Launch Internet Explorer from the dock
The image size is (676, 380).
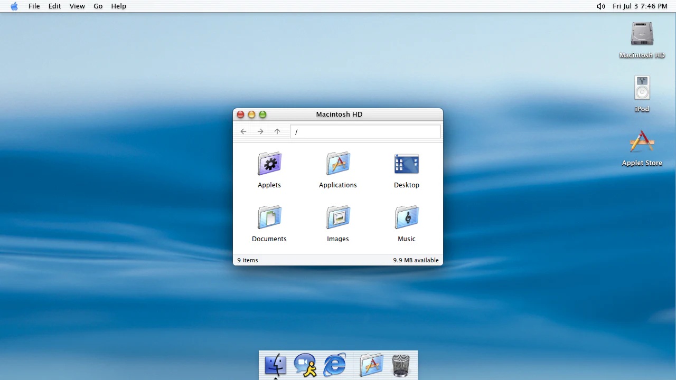point(335,365)
